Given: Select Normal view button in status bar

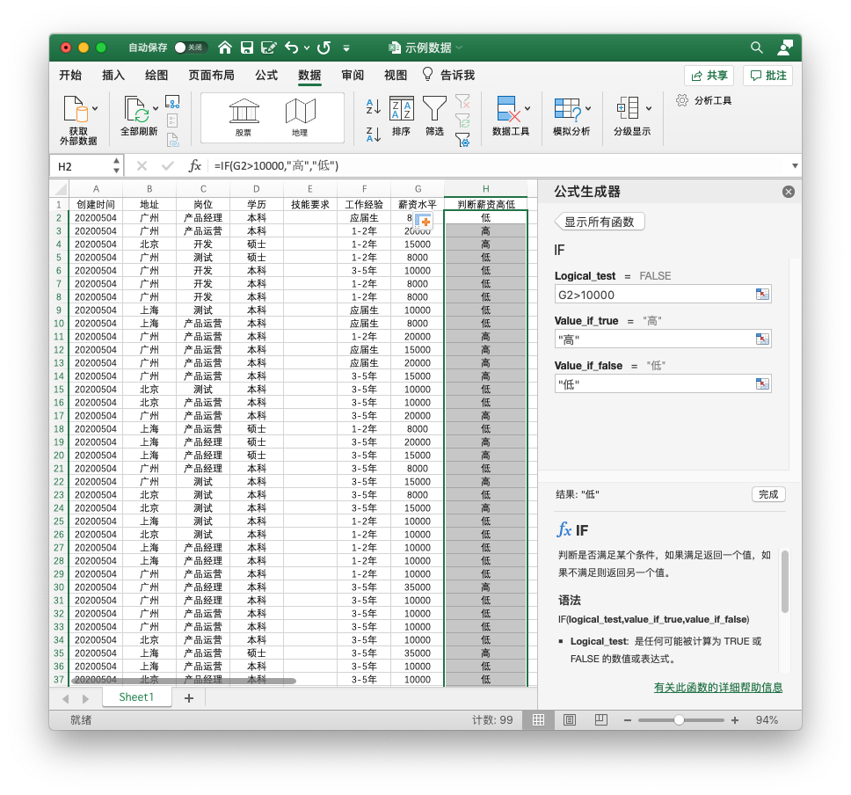Looking at the screenshot, I should click(538, 720).
